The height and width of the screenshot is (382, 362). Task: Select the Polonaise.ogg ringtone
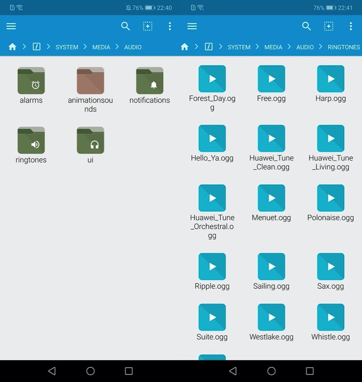click(x=331, y=198)
